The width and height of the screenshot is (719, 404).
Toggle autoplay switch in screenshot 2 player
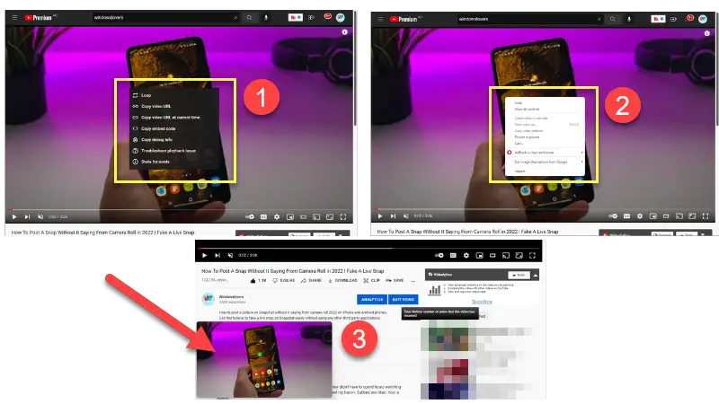(613, 215)
